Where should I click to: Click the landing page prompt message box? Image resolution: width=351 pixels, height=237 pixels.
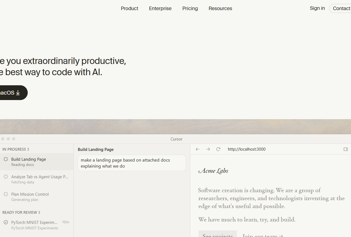(132, 163)
